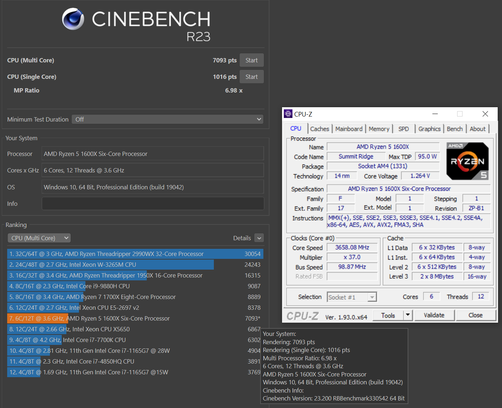Select the i7-1165G7 @15W ranking row
The image size is (502, 408).
tap(135, 372)
